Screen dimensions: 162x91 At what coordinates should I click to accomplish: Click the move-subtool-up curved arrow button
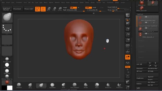click(x=150, y=66)
